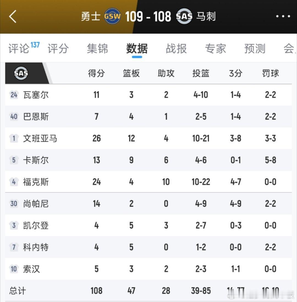Tap the 109 - 108 score text
The image size is (297, 302).
pyautogui.click(x=148, y=17)
